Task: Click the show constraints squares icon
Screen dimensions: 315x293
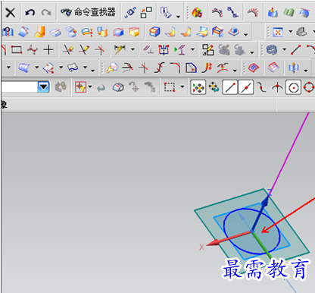Action: tap(208, 49)
